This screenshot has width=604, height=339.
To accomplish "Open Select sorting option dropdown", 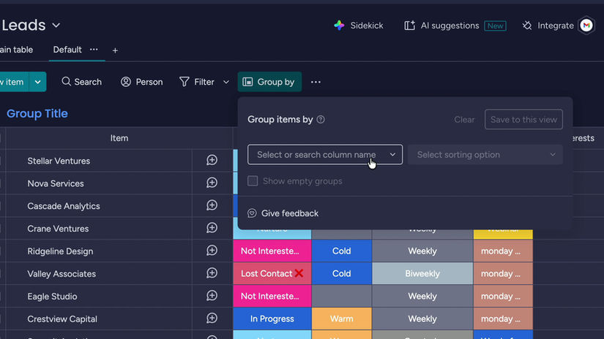I will (485, 154).
